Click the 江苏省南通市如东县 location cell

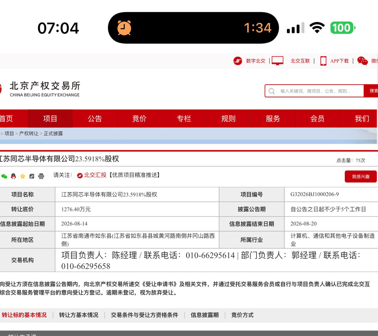click(x=138, y=240)
